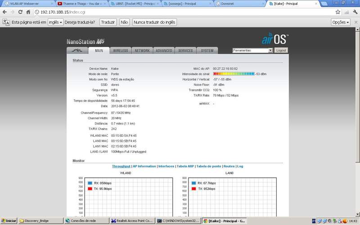
Task: Open the Chrome wrench settings menu
Action: 355,12
